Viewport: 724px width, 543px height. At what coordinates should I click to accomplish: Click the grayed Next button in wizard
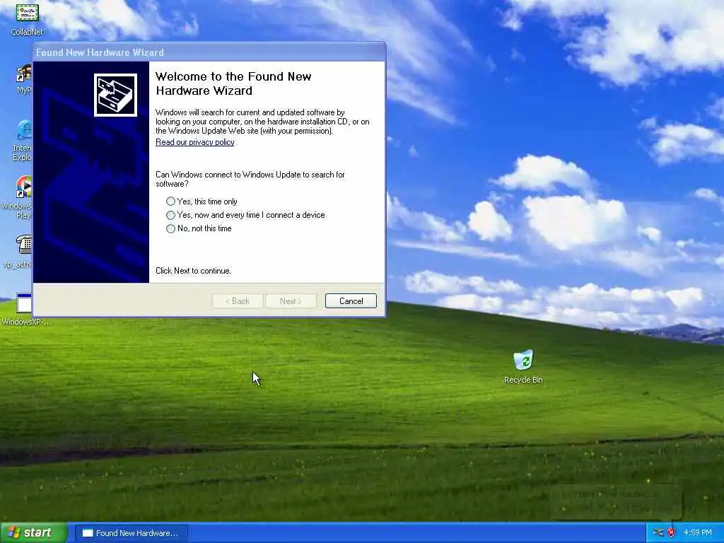tap(291, 301)
